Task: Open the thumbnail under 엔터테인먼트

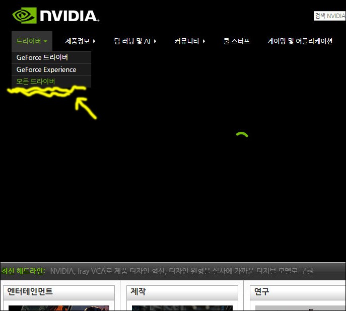Action: (x=59, y=308)
